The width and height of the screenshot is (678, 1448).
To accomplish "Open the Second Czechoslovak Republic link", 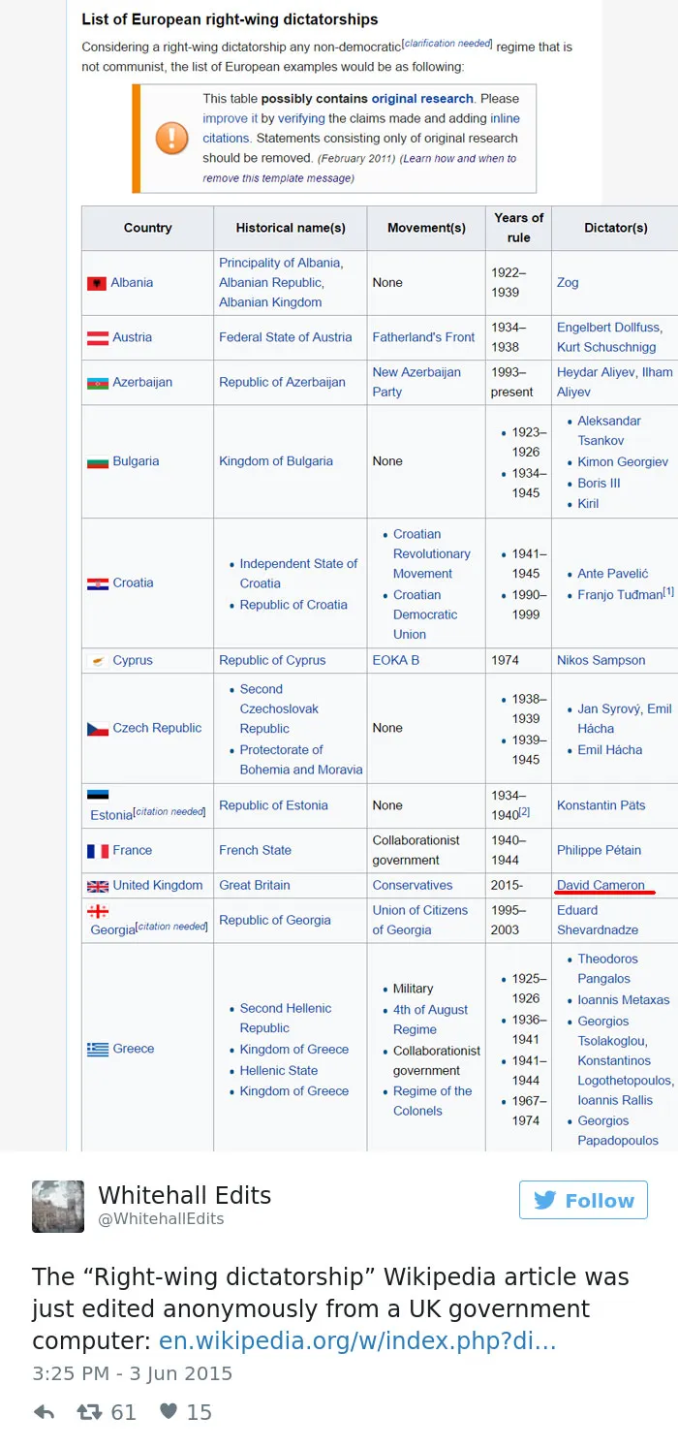I will tap(279, 708).
